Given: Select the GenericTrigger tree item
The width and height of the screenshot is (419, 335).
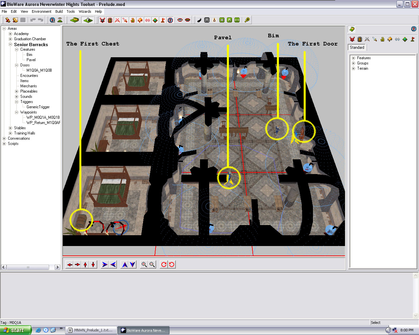Looking at the screenshot, I should pos(38,107).
